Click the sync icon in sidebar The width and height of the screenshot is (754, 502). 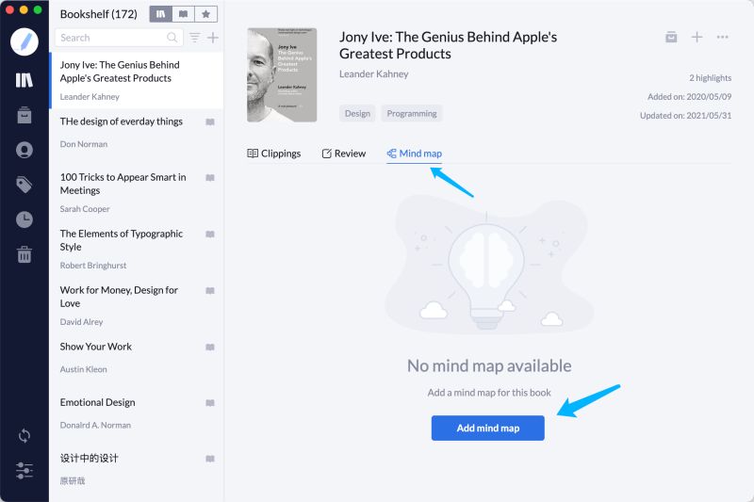[25, 436]
